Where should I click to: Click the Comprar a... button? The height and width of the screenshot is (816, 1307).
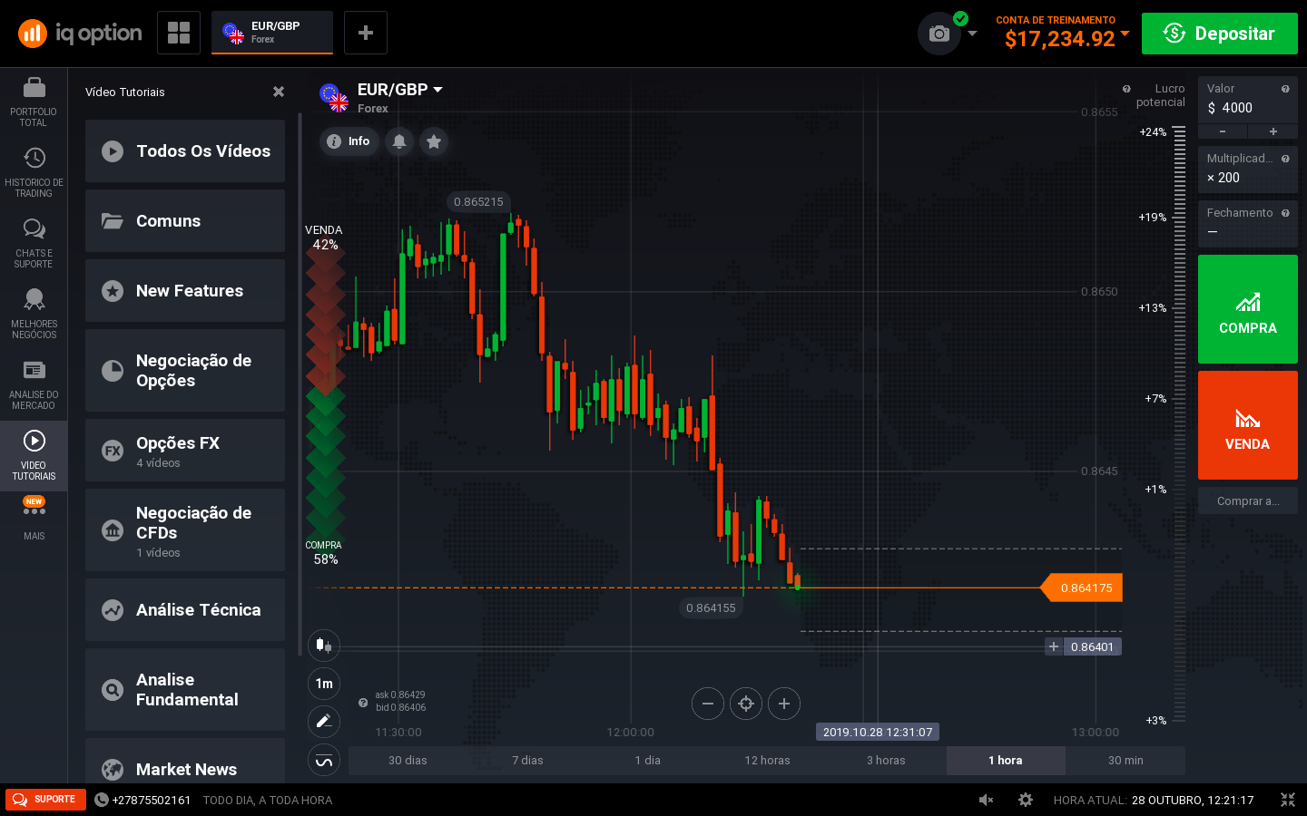(1248, 500)
